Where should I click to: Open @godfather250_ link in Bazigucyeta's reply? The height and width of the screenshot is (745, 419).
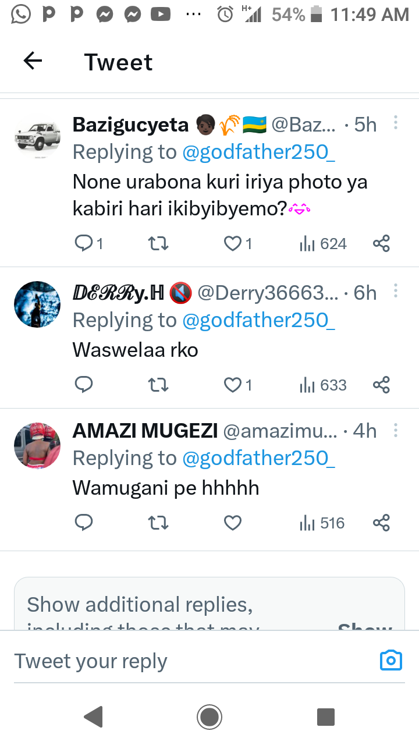[258, 152]
